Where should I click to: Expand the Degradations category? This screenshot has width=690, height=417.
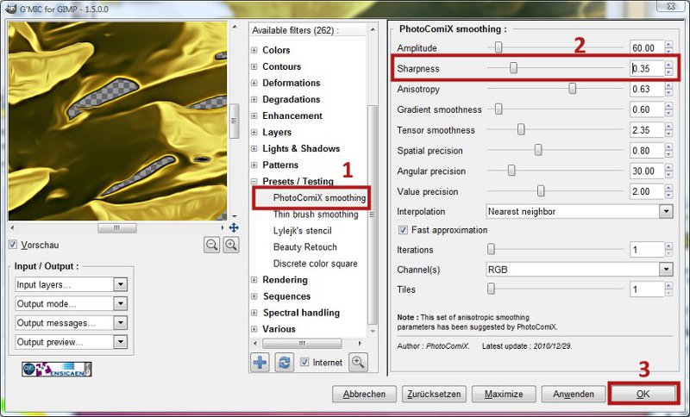254,99
